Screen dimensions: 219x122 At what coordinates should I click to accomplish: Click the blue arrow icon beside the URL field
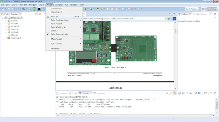[x=174, y=19]
